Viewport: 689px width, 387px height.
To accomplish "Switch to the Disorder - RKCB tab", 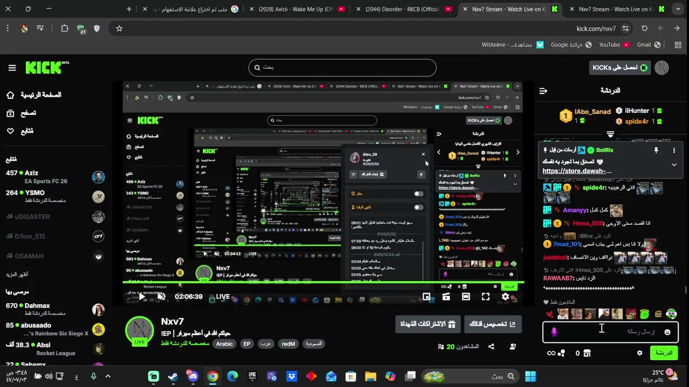I will [404, 9].
